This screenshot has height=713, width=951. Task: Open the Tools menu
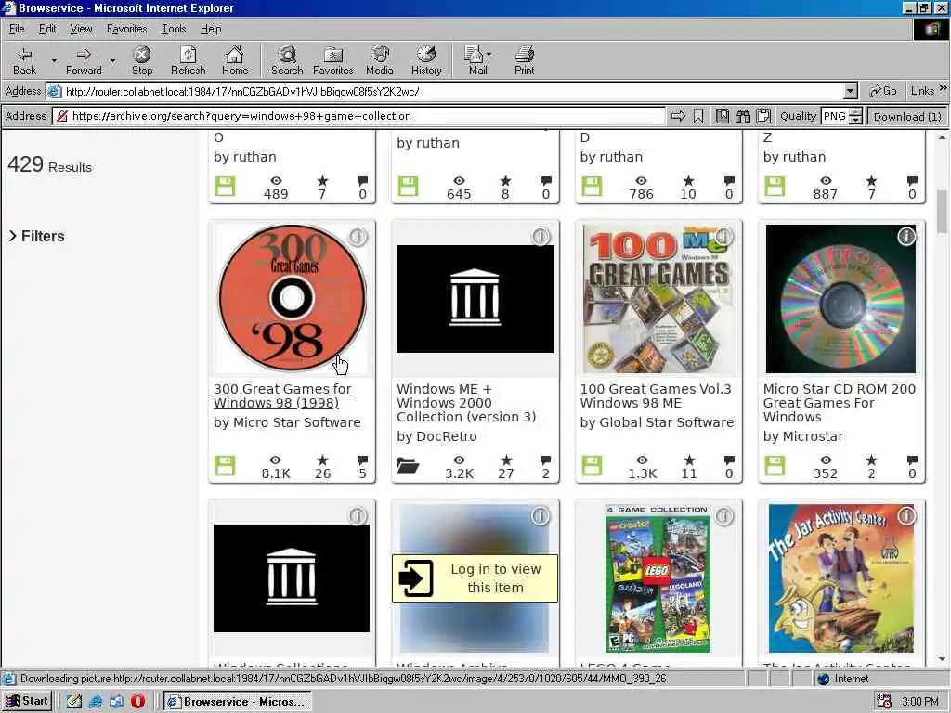click(174, 29)
